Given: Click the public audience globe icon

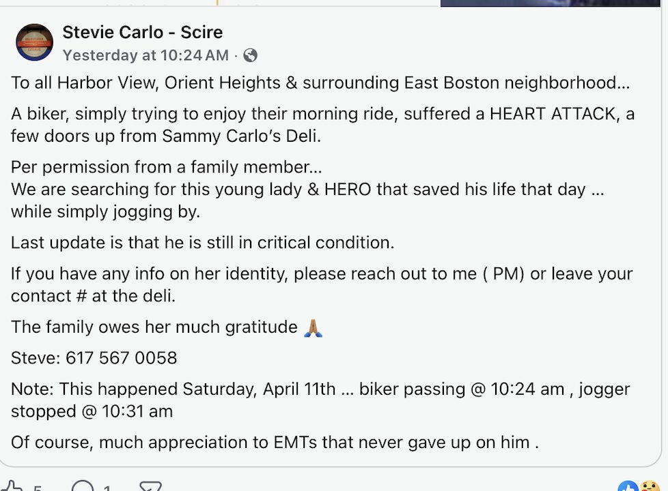Looking at the screenshot, I should coord(251,55).
